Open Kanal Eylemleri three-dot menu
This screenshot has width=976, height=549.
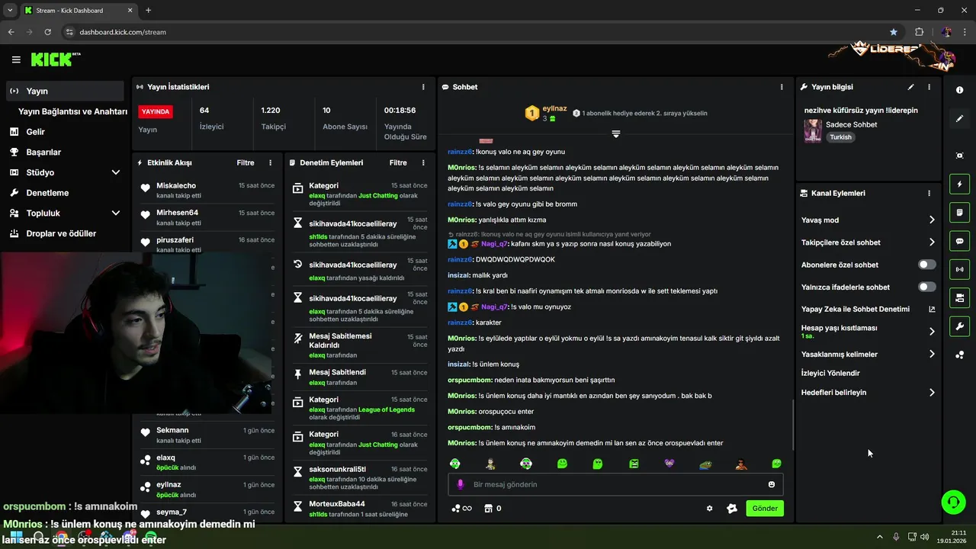click(929, 194)
